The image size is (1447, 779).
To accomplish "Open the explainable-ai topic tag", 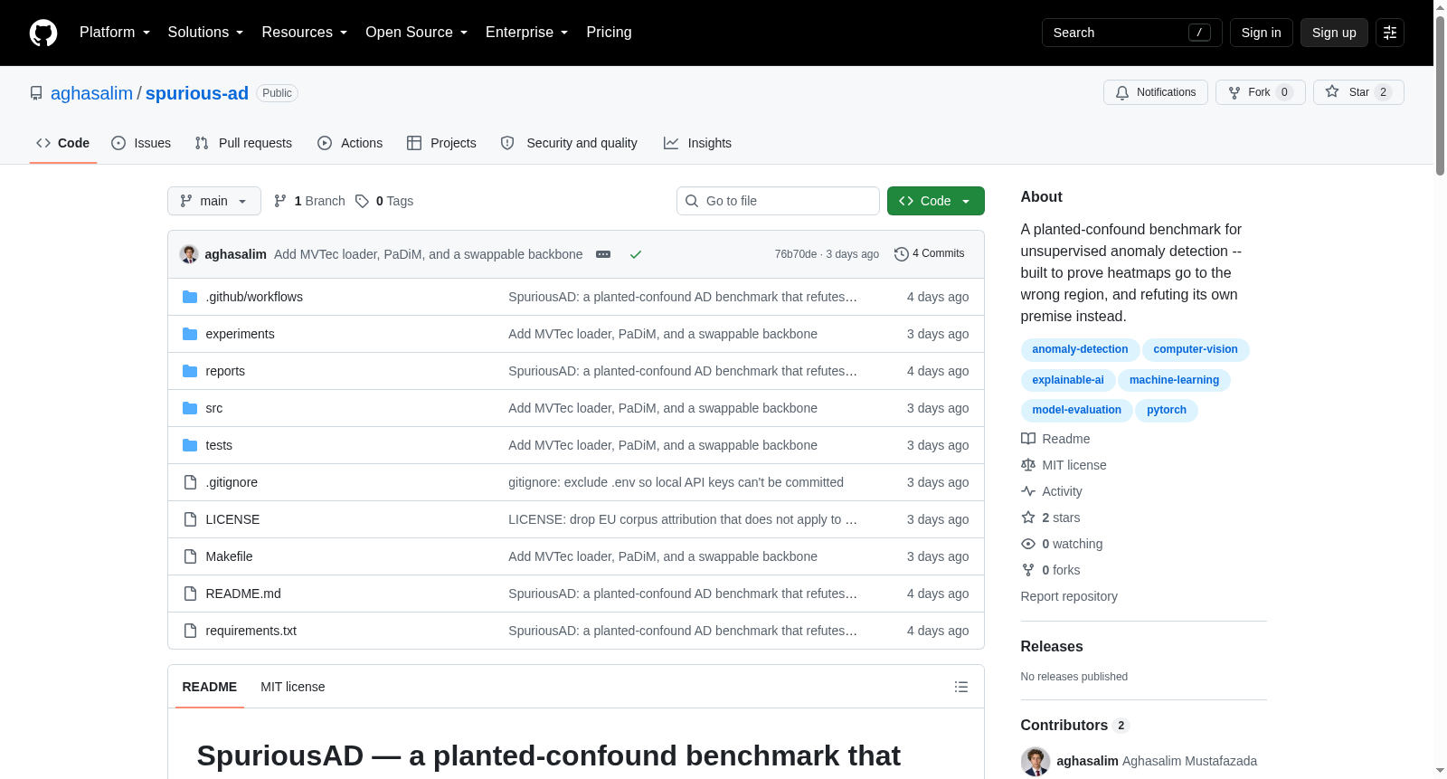I will click(x=1068, y=380).
